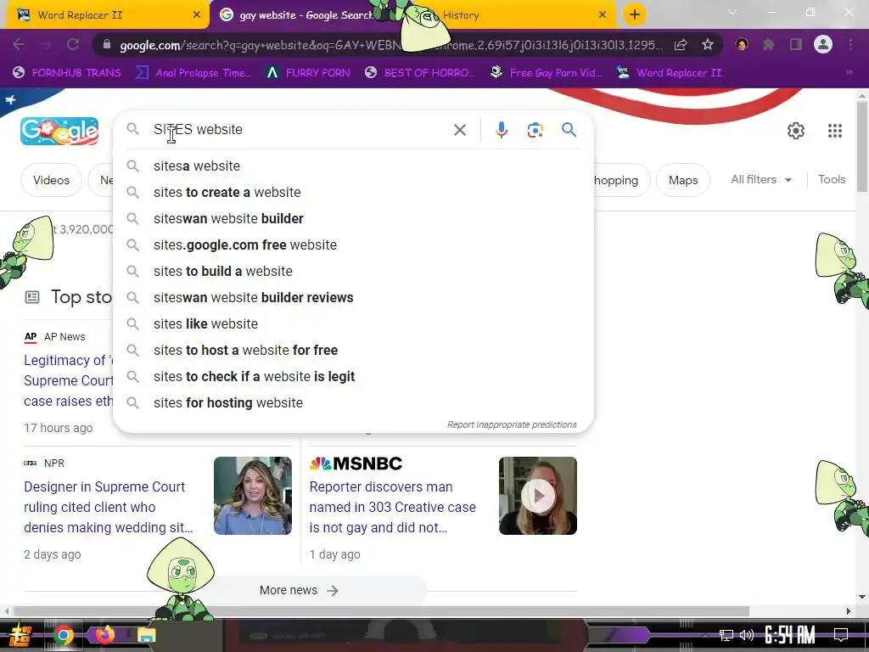Start voice search with the microphone icon
869x652 pixels.
(501, 130)
